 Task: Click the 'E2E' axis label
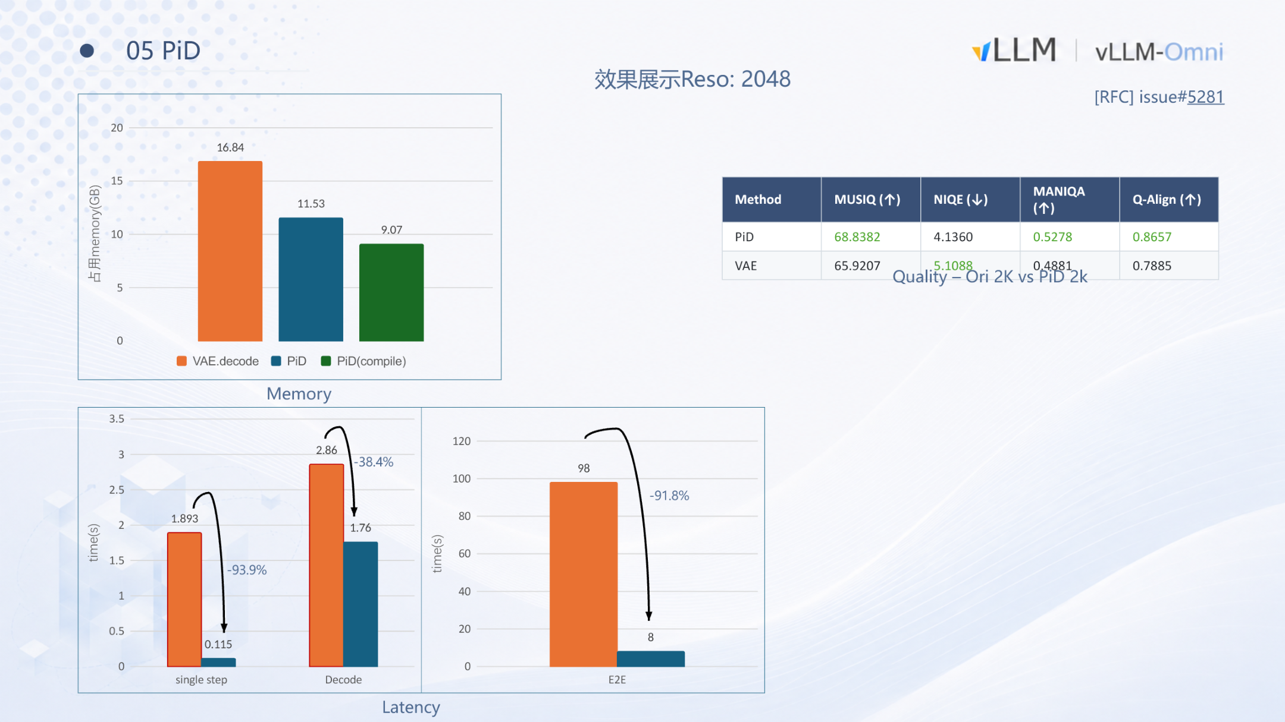coord(617,679)
